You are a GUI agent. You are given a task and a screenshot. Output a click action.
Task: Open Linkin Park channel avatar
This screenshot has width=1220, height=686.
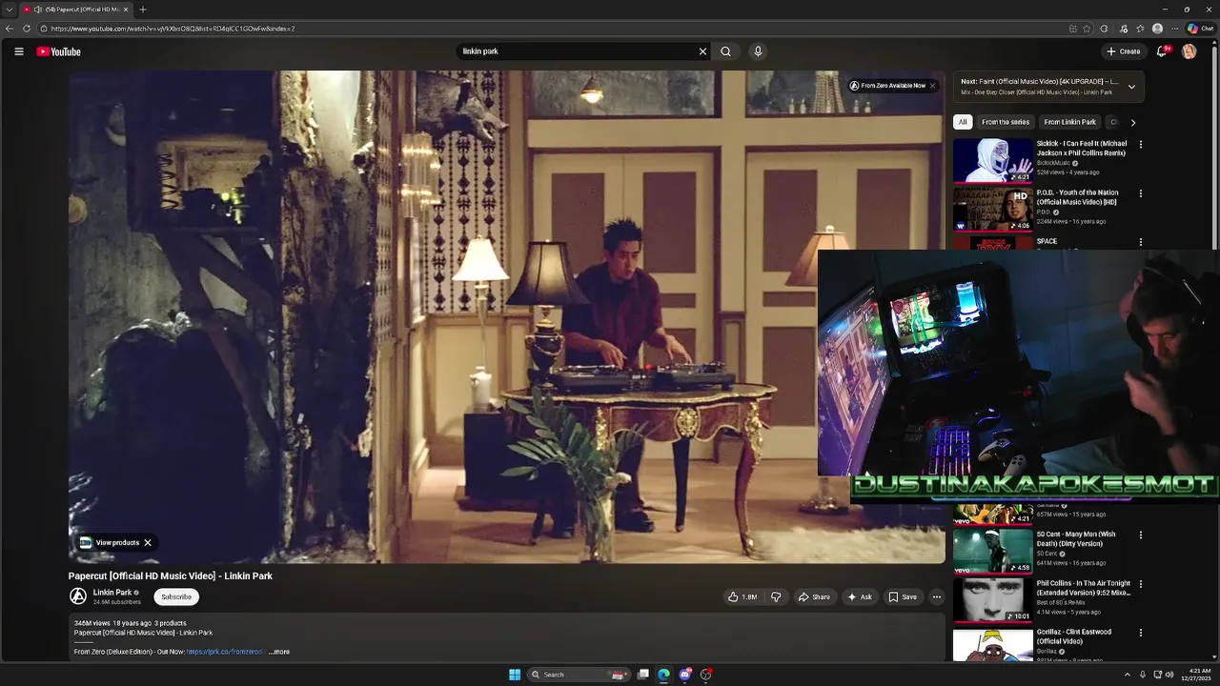pyautogui.click(x=78, y=596)
